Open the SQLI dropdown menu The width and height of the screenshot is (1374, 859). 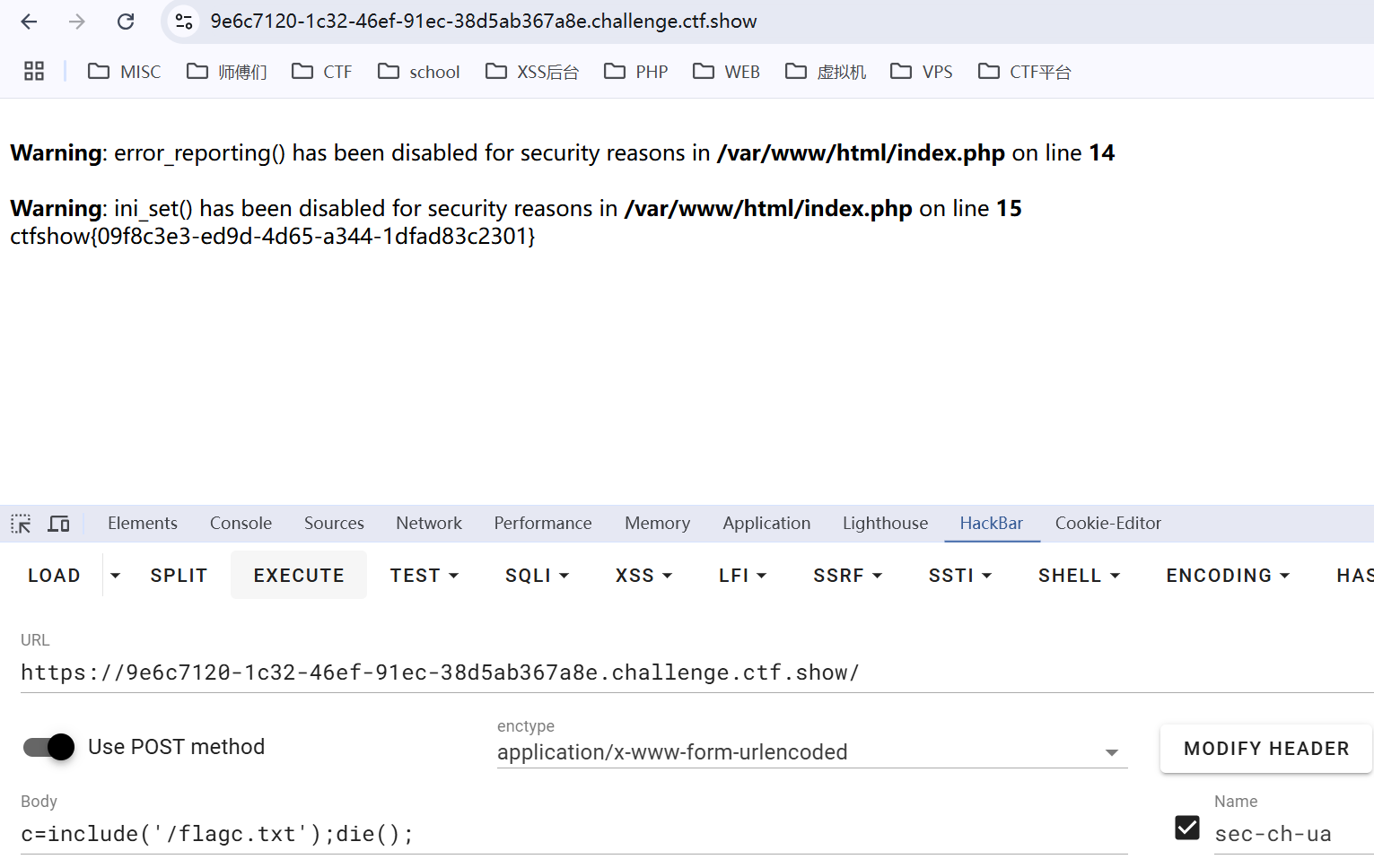coord(537,576)
